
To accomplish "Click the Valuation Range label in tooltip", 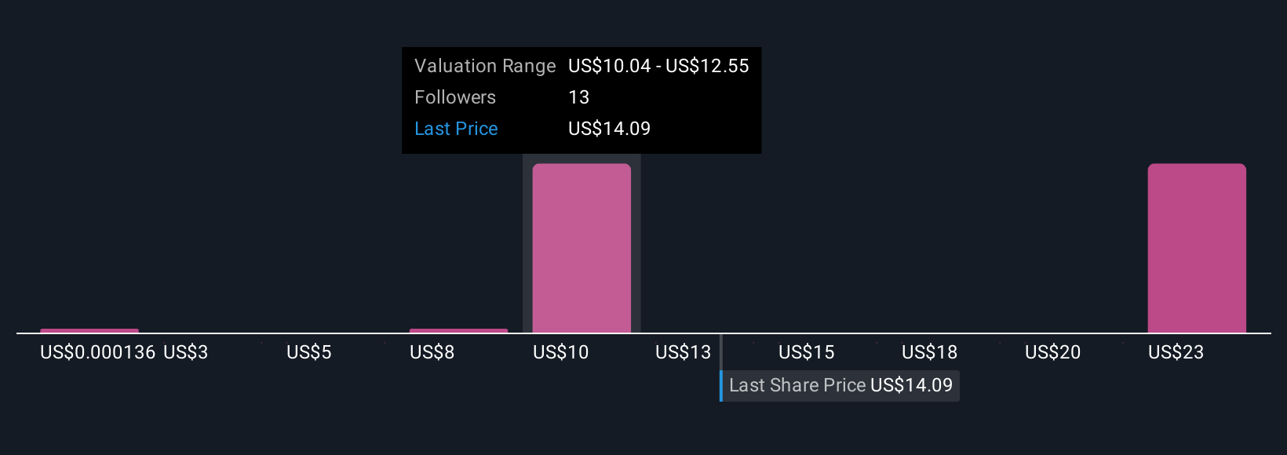I will [485, 66].
